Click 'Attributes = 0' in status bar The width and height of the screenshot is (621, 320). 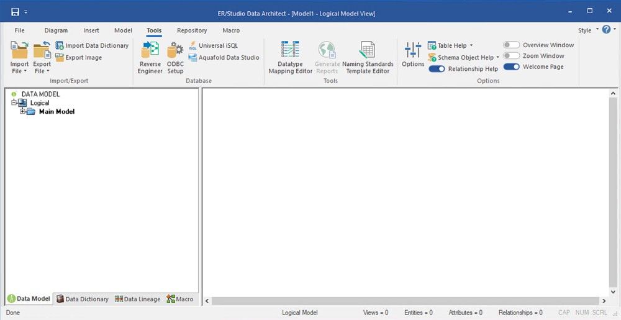point(465,313)
